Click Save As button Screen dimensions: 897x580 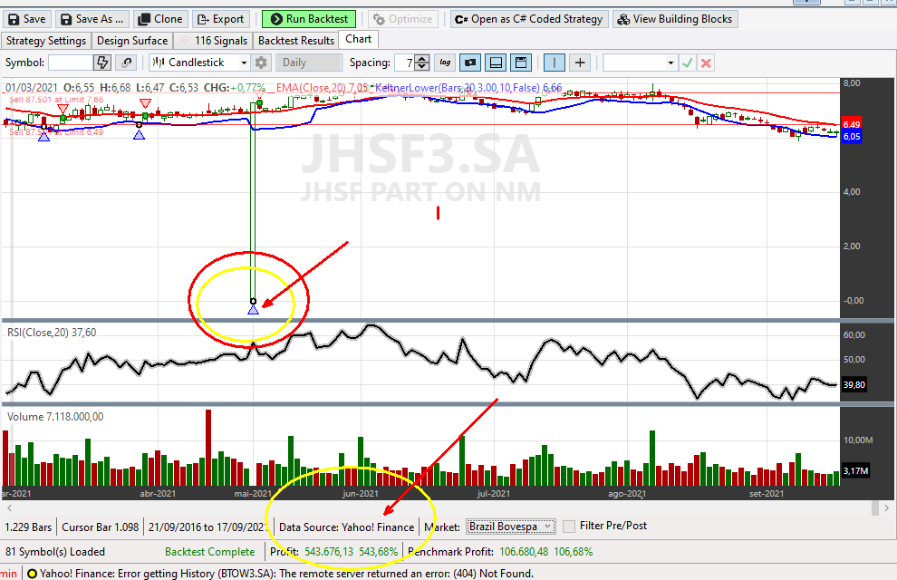pos(92,19)
